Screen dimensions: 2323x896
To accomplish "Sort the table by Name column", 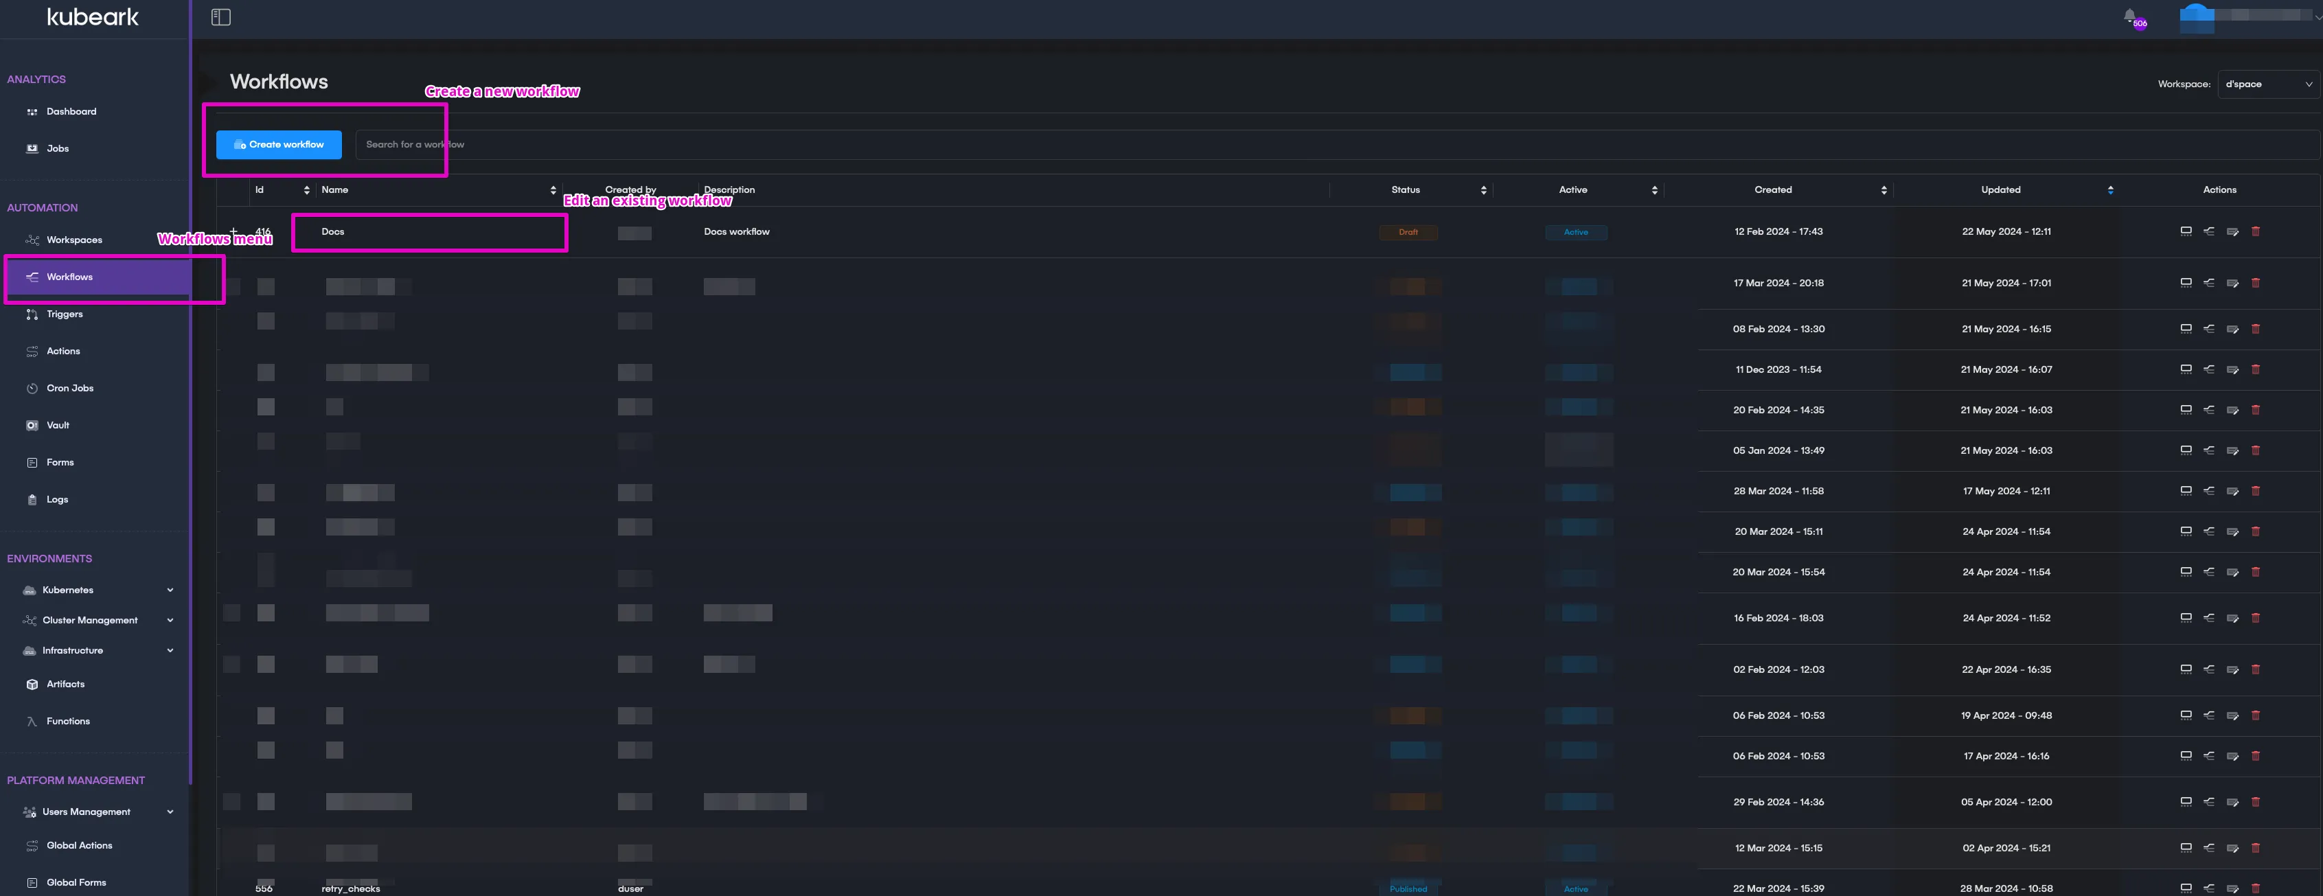I will coord(553,190).
